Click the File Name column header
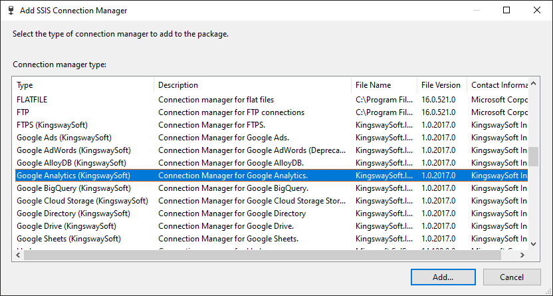This screenshot has height=296, width=553. 384,85
